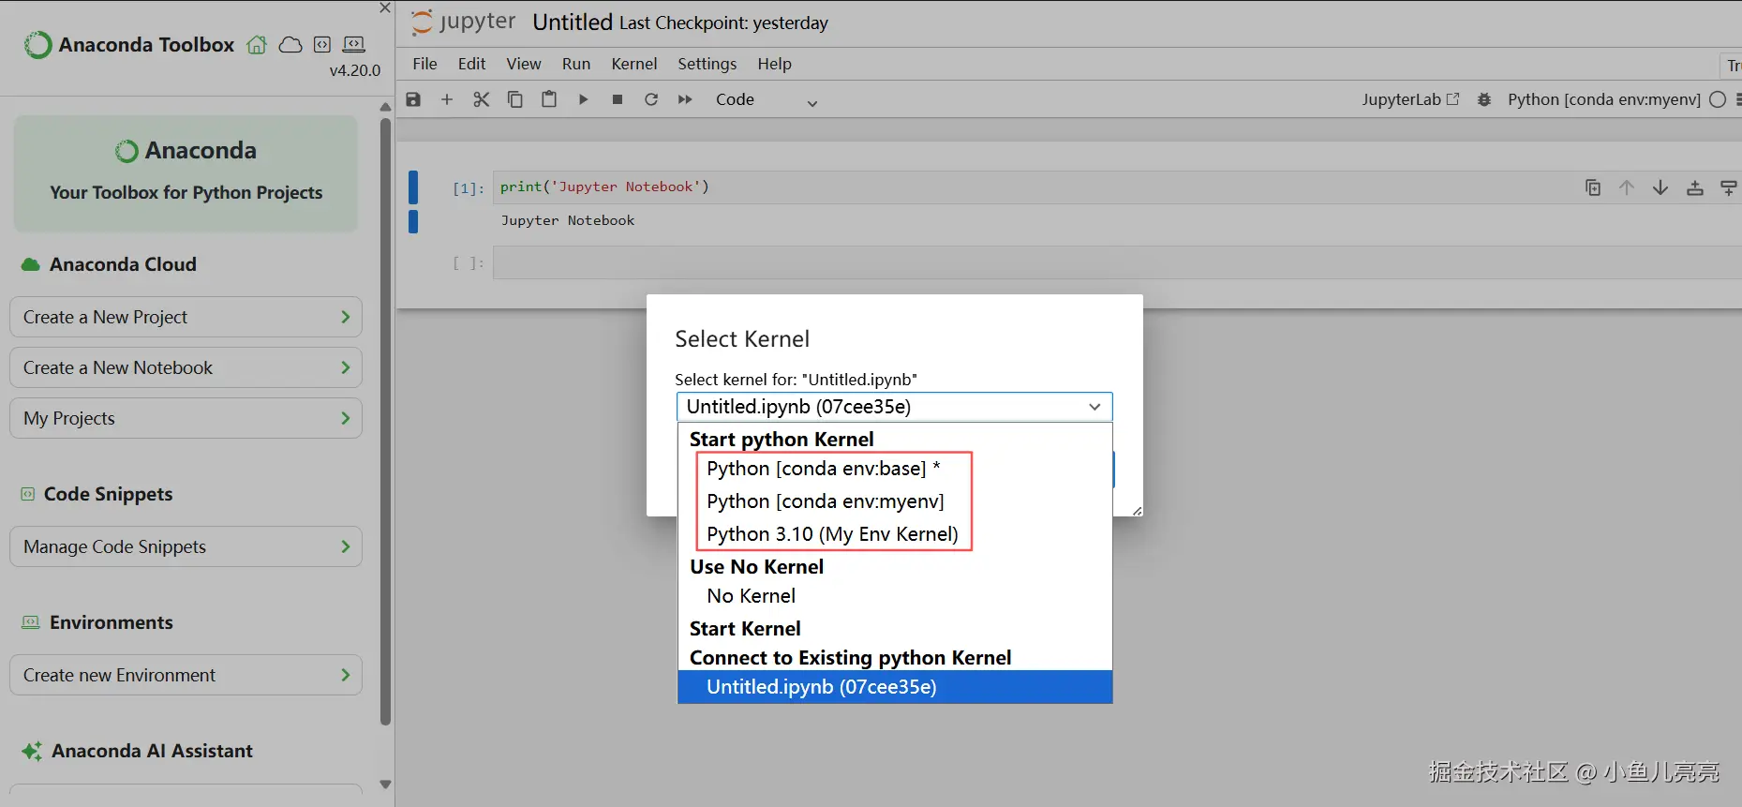The width and height of the screenshot is (1742, 807).
Task: Open the Settings menu
Action: (x=707, y=64)
